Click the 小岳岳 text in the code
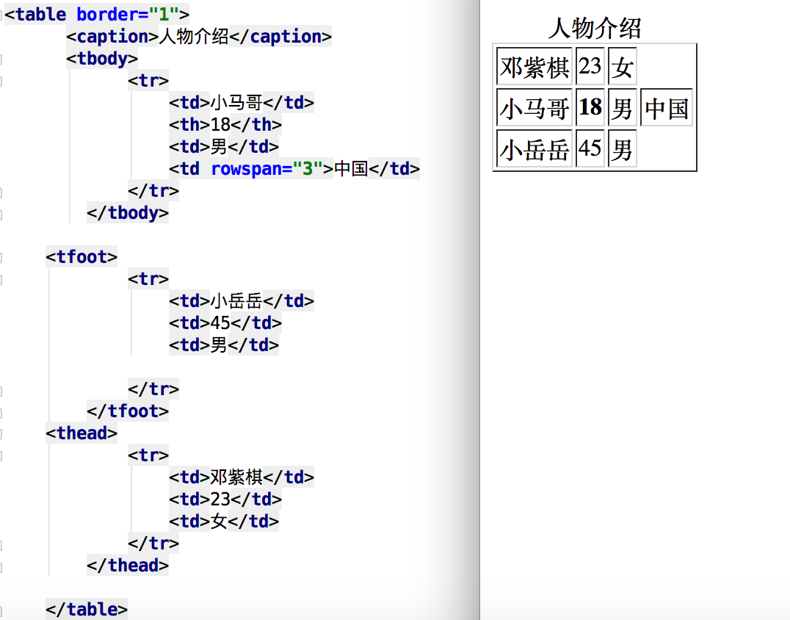The image size is (790, 620). tap(236, 301)
